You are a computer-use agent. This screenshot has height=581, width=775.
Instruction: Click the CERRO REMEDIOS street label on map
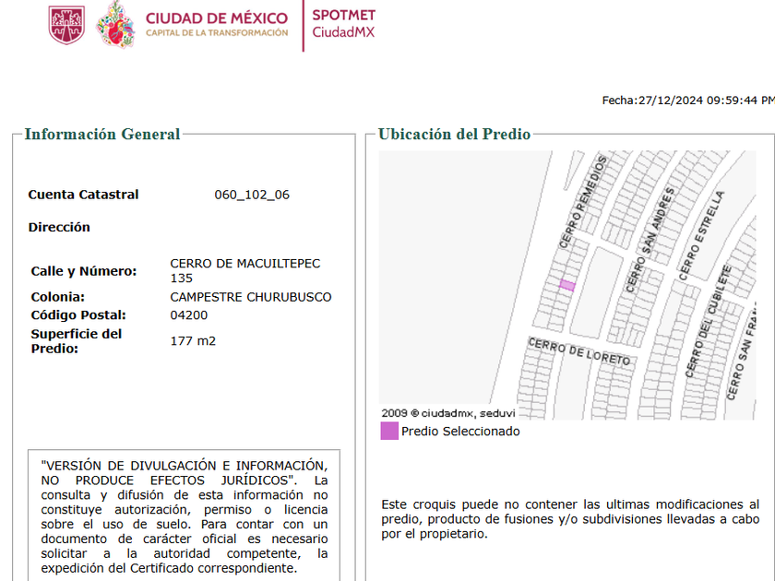[x=583, y=202]
